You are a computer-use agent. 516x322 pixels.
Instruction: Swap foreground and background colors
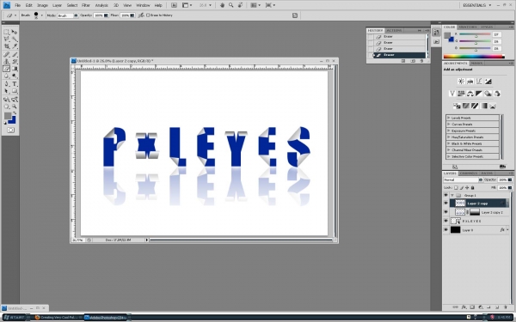pos(15,113)
